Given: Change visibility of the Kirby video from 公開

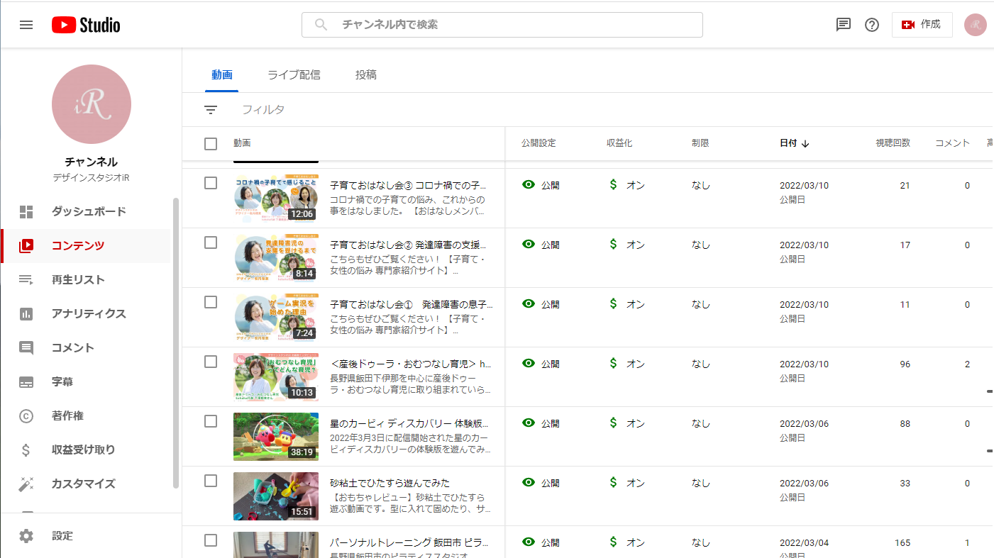Looking at the screenshot, I should pos(543,422).
